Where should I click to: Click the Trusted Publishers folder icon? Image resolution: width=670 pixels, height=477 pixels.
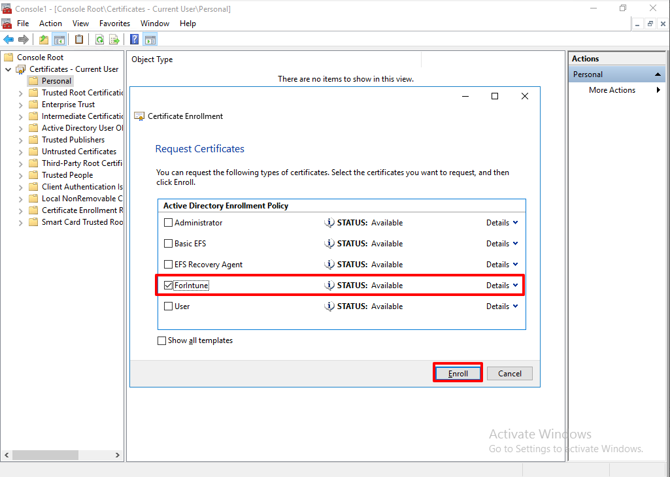[33, 140]
